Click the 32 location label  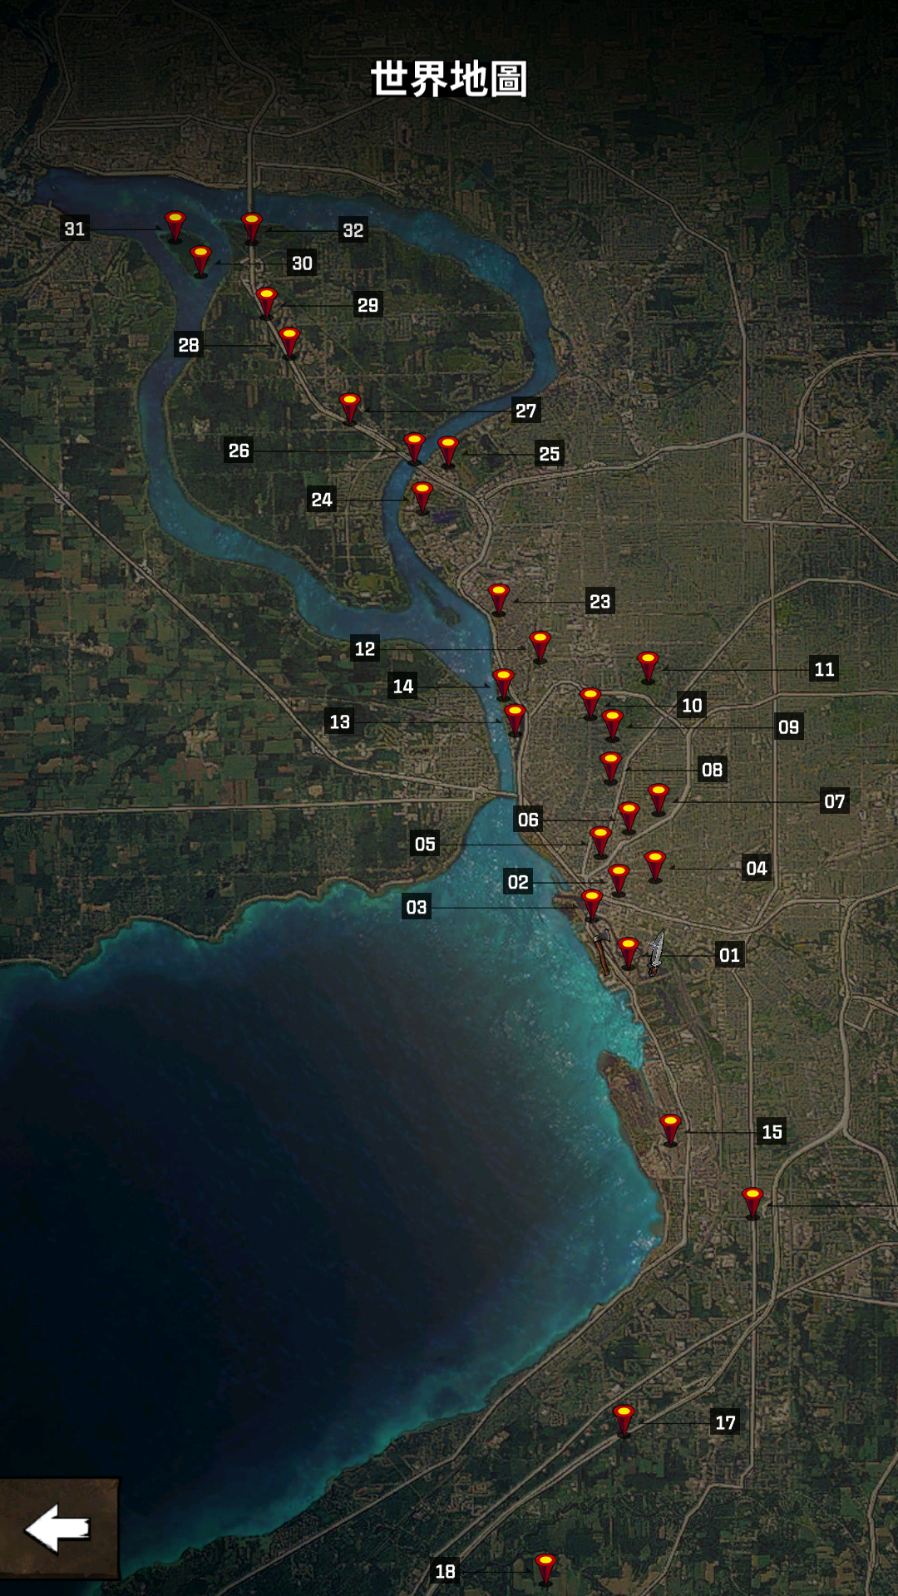tap(353, 230)
